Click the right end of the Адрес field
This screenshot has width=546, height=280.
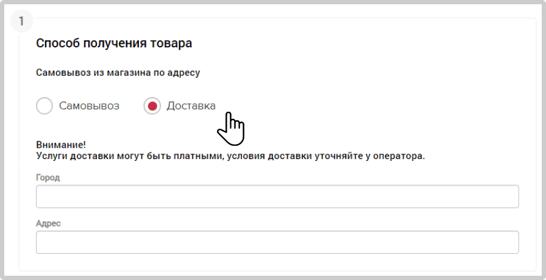tap(508, 242)
